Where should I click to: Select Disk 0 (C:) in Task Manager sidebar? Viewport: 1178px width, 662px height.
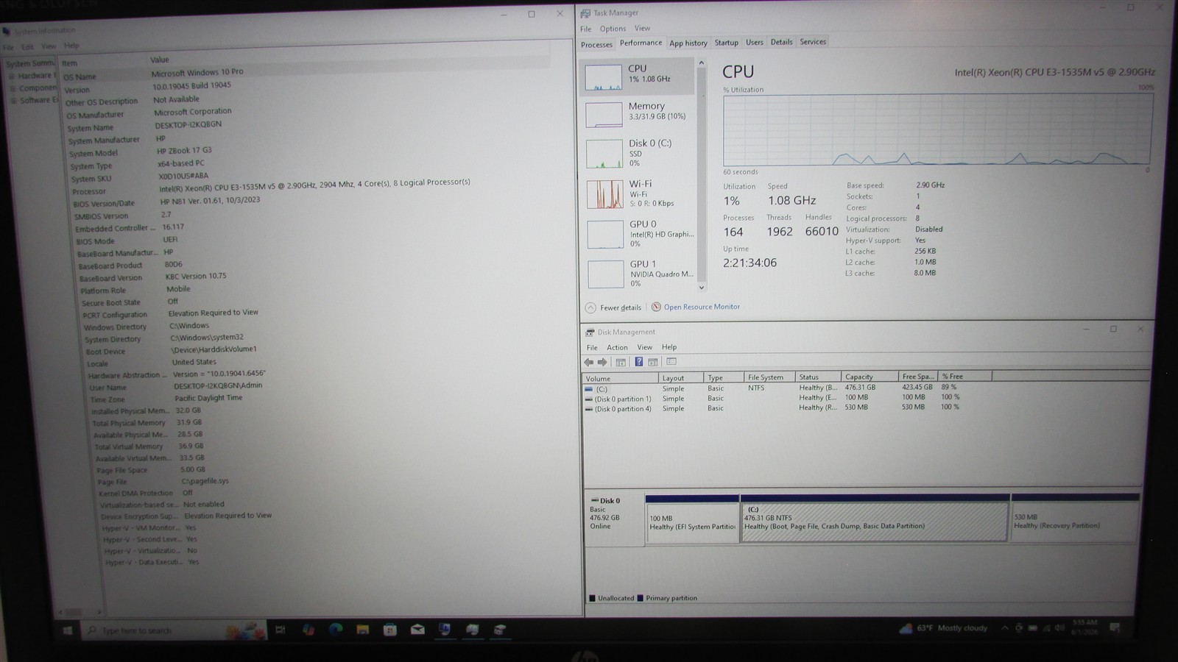(639, 154)
